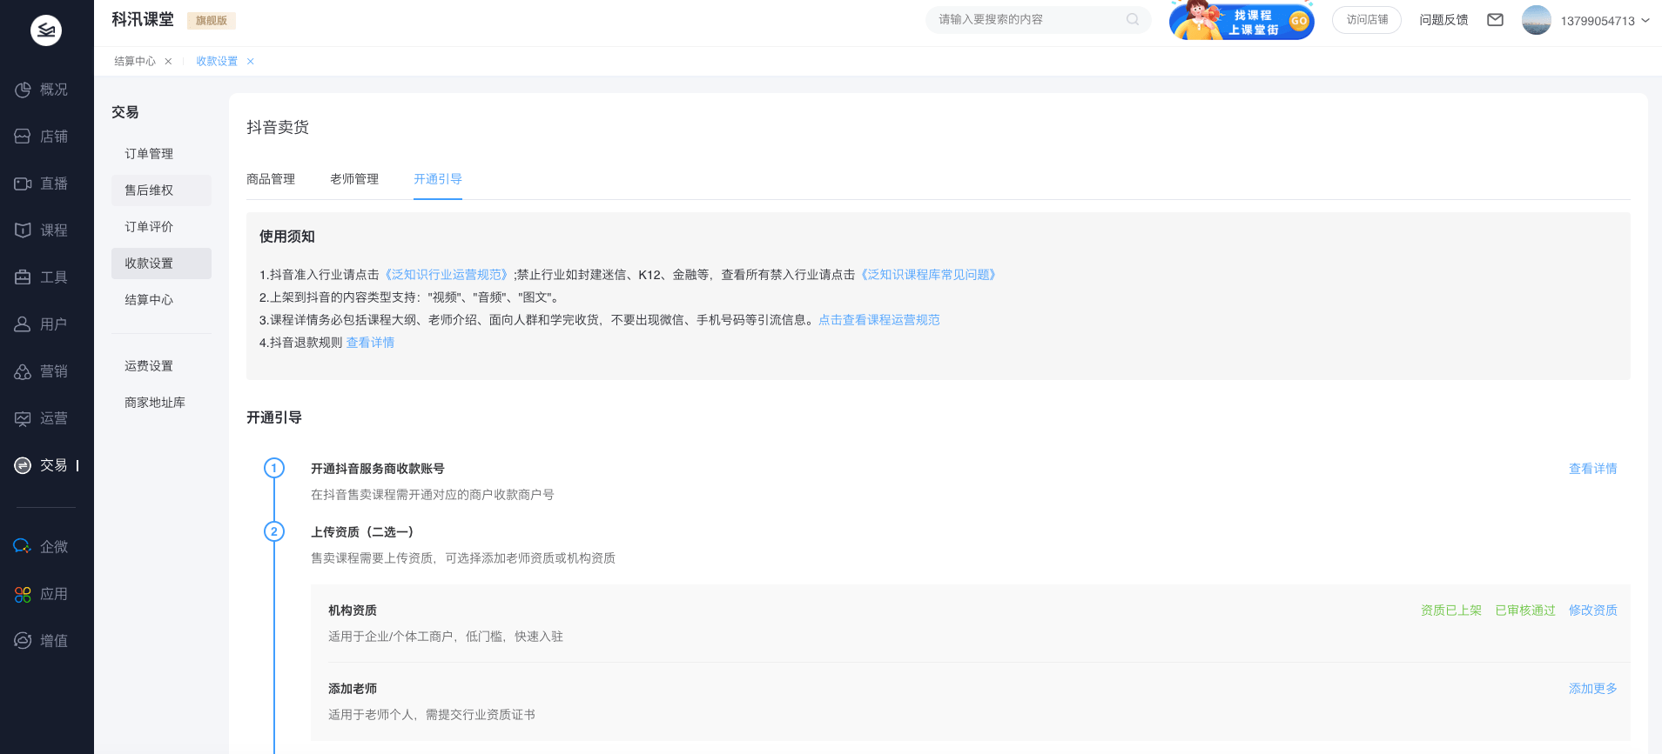The width and height of the screenshot is (1662, 754).
Task: Open the 概况 overview sidebar icon
Action: tap(23, 90)
